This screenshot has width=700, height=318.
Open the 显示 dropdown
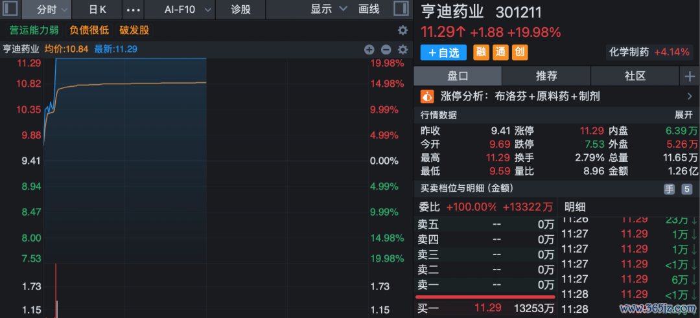329,9
